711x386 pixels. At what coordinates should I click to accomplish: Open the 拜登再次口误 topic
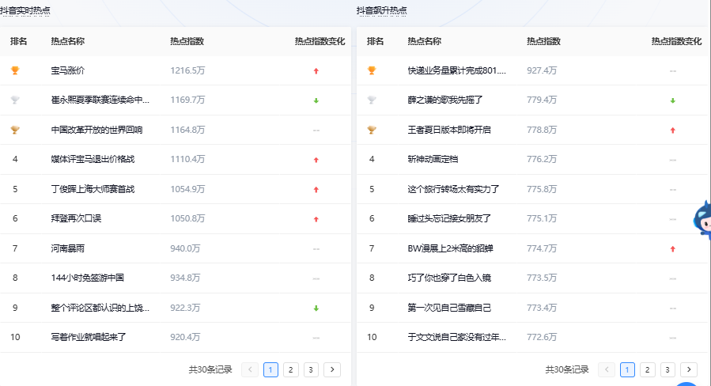[x=76, y=218]
